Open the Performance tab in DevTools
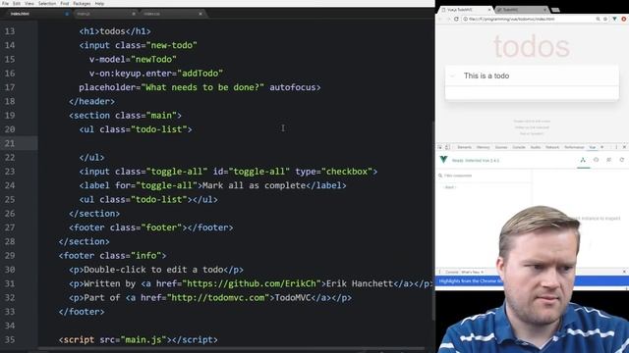 click(x=574, y=147)
